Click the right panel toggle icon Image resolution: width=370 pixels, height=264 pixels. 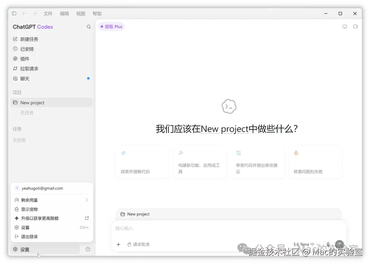355,27
